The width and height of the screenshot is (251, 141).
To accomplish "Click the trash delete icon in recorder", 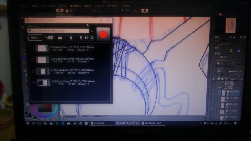I will tap(71, 38).
